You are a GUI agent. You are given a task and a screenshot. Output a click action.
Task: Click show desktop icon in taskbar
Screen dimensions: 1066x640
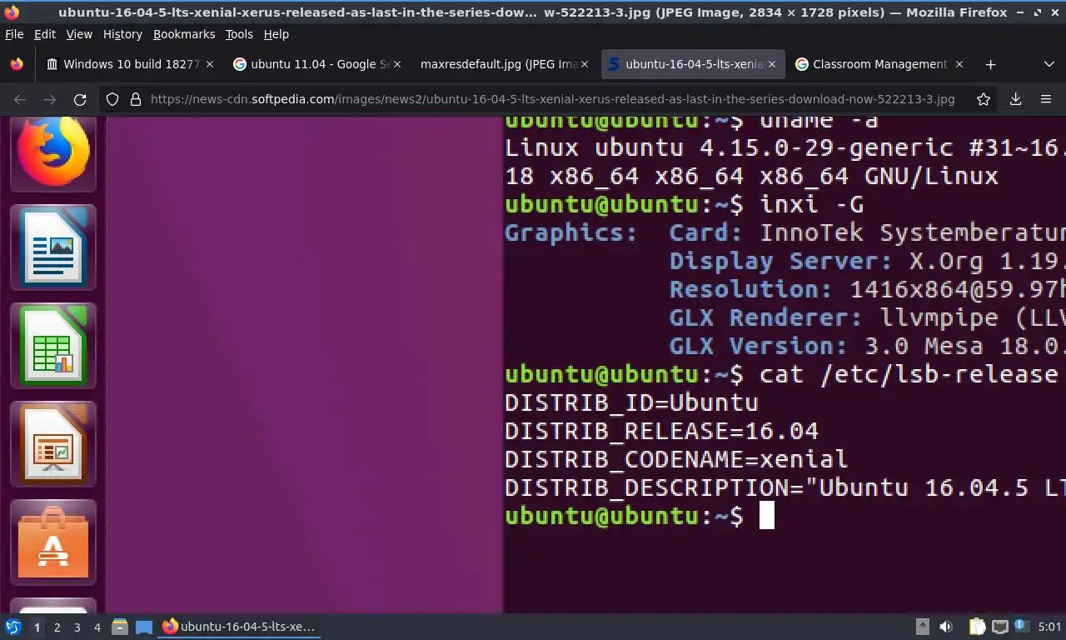coord(143,627)
